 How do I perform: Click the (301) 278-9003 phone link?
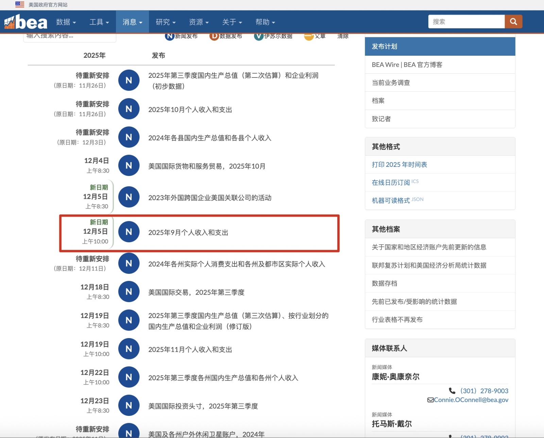click(484, 391)
